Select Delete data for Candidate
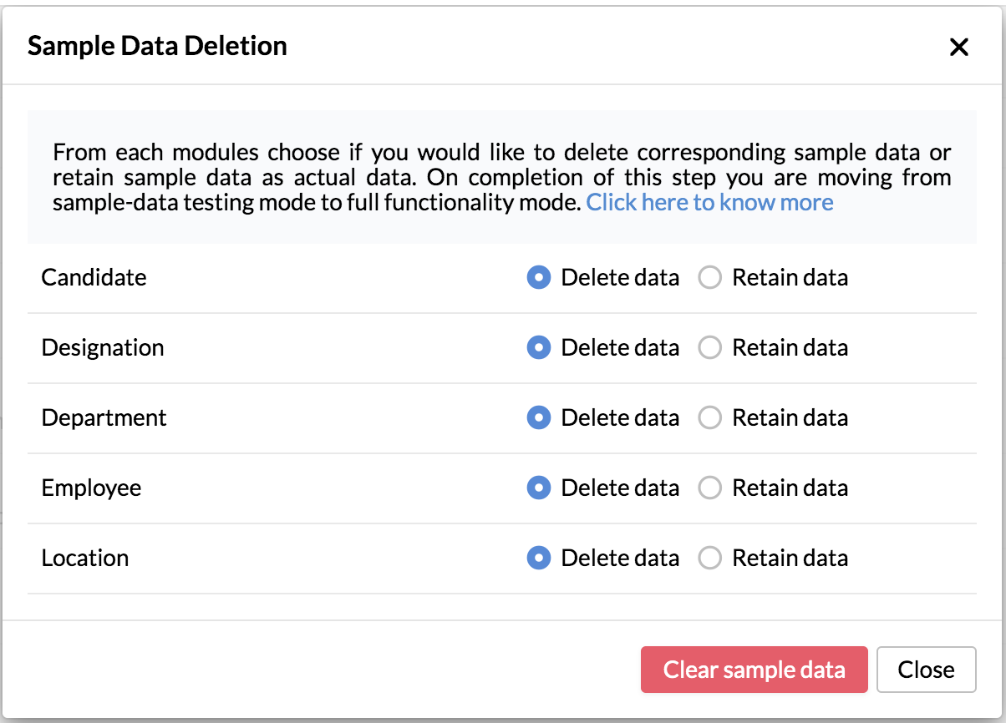The width and height of the screenshot is (1006, 723). [539, 278]
